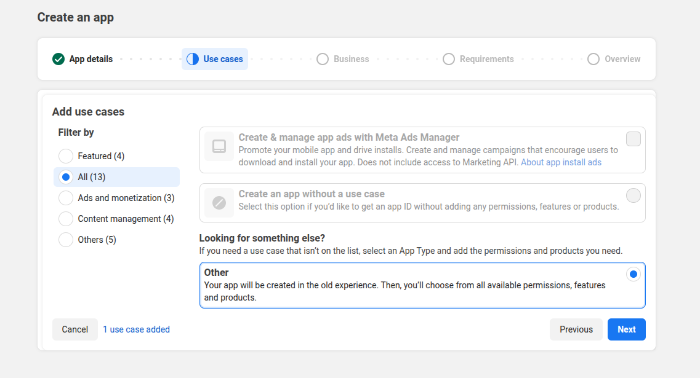Choose the Others (5) filter

(66, 240)
